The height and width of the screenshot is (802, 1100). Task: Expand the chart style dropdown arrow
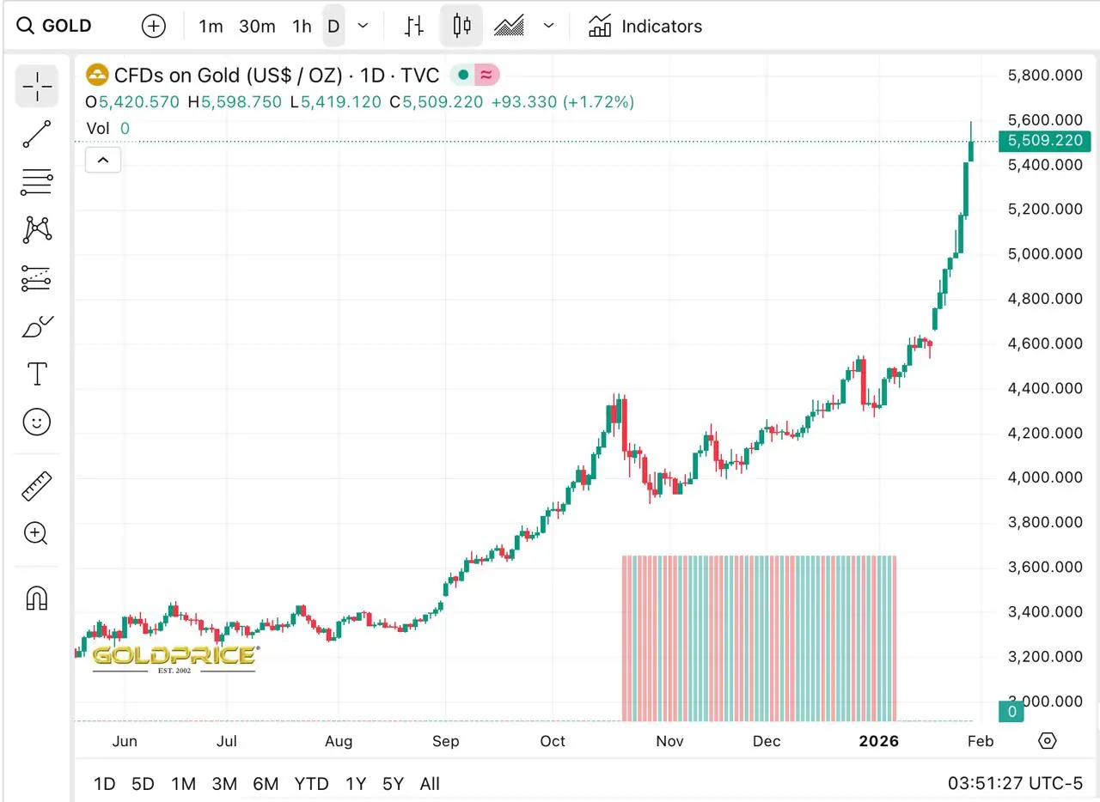[549, 26]
